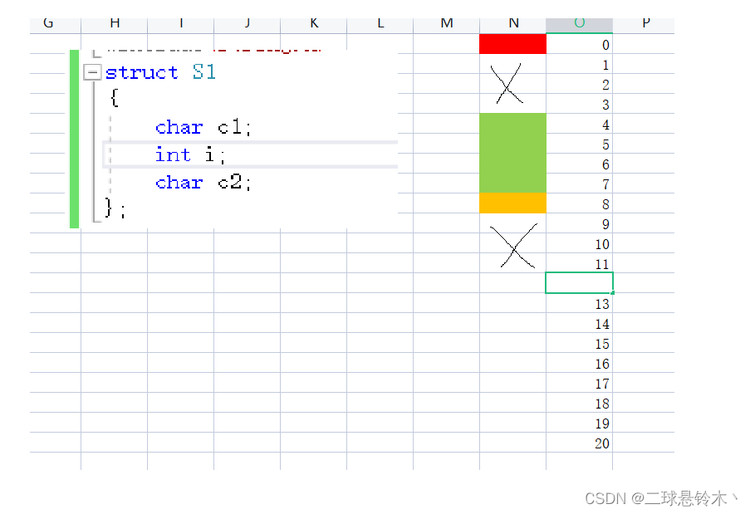Select the upper X drawing in column N
The height and width of the screenshot is (514, 750).
tap(508, 83)
